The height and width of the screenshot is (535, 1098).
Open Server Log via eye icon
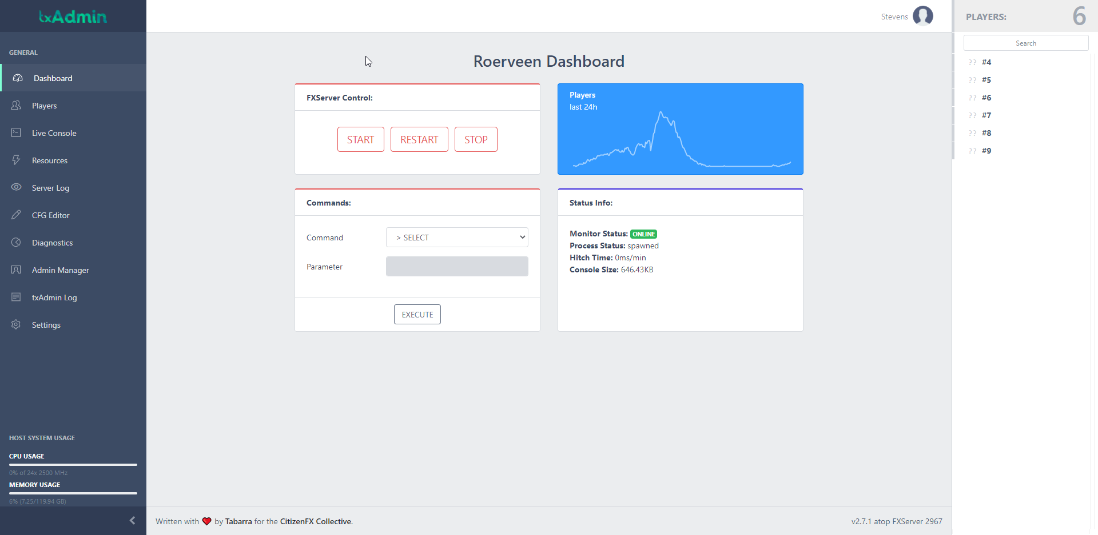[16, 187]
